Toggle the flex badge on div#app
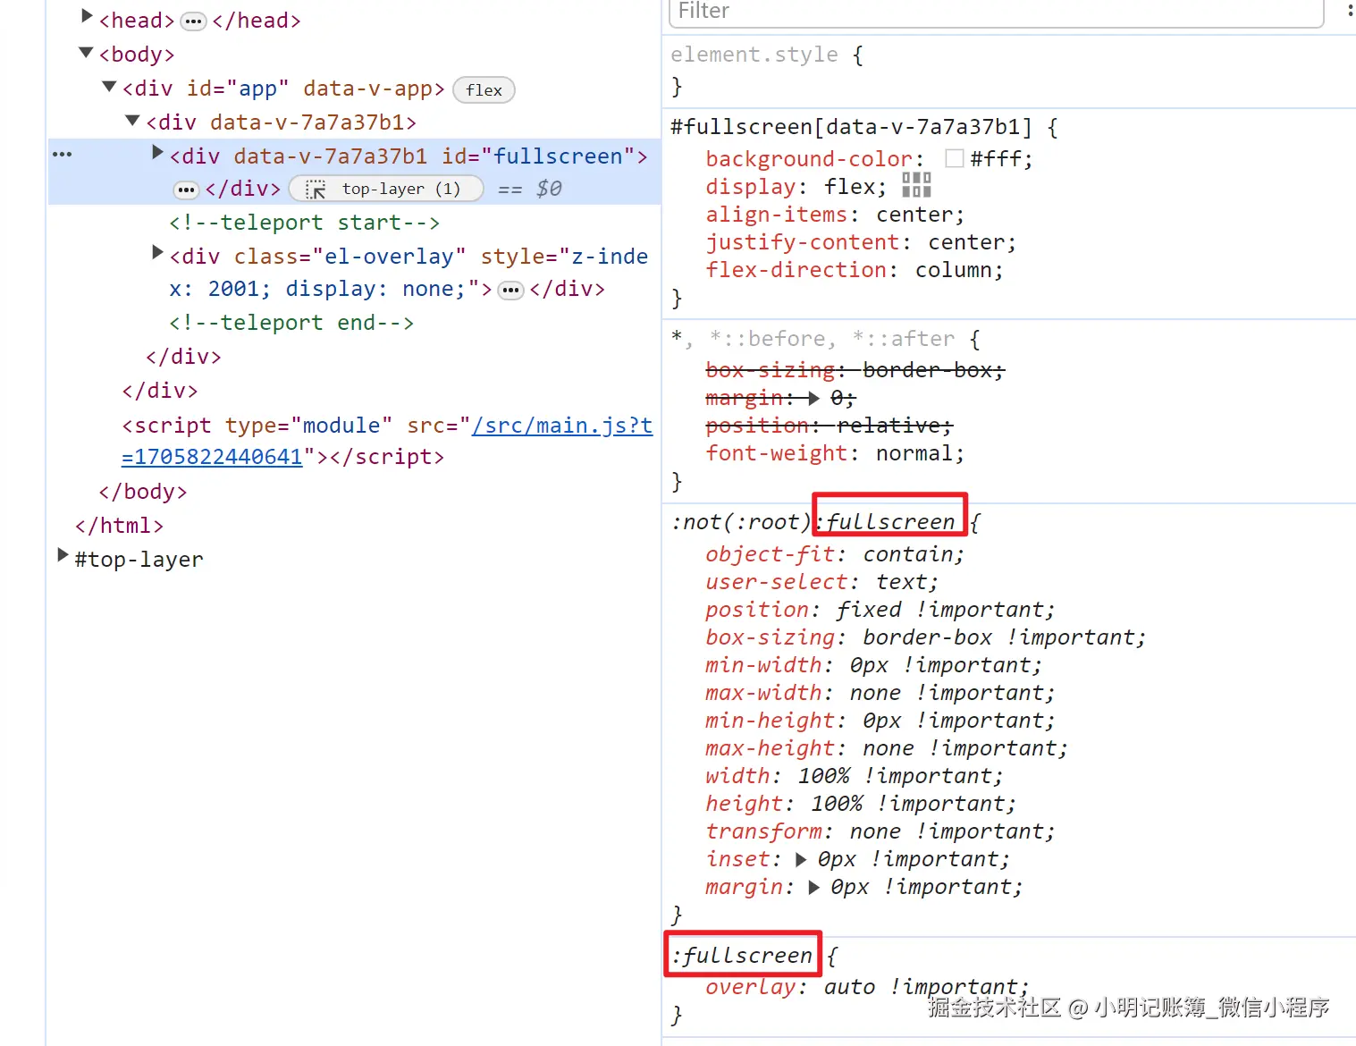Image resolution: width=1356 pixels, height=1046 pixels. click(484, 89)
